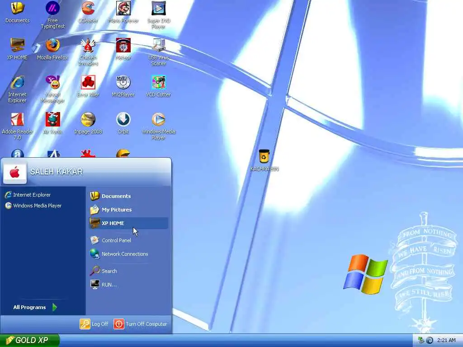463x347 pixels.
Task: Open My Pictures in Start menu
Action: coord(129,210)
